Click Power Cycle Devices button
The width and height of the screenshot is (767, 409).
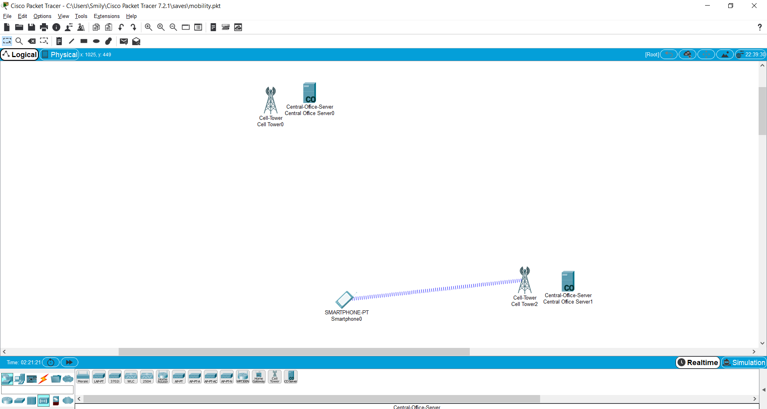(51, 362)
